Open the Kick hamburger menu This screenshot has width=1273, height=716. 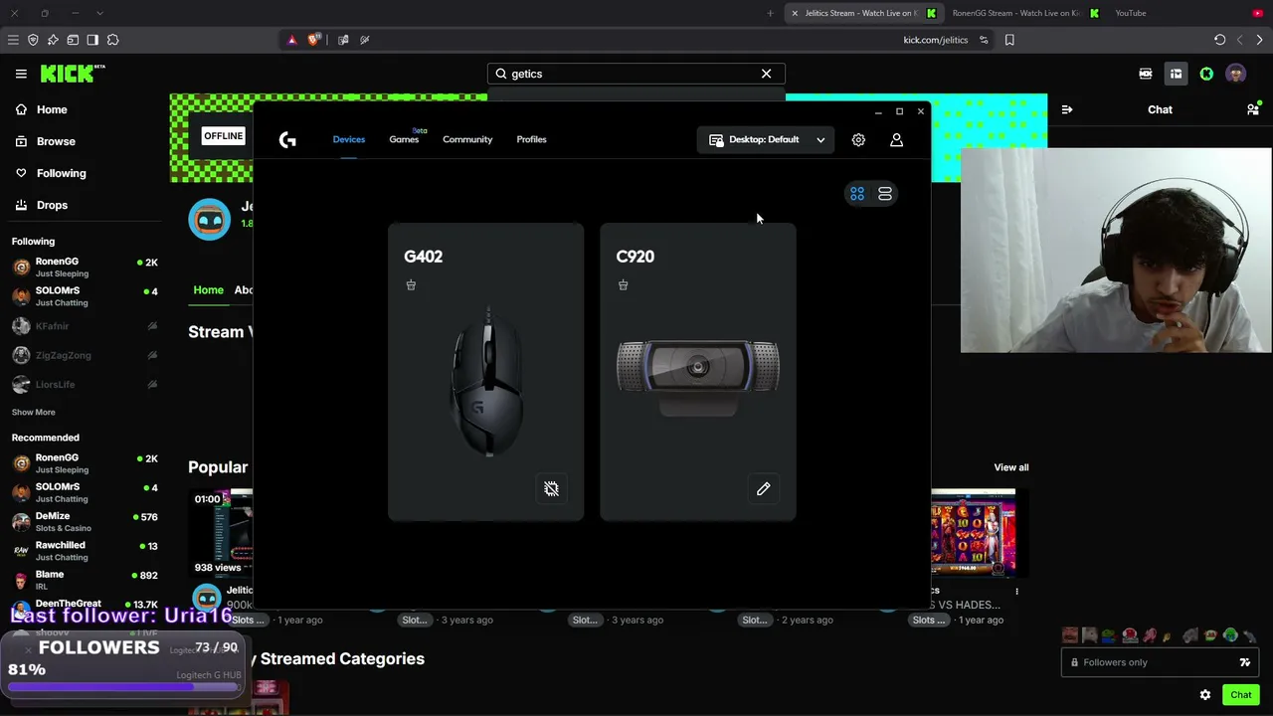[21, 74]
